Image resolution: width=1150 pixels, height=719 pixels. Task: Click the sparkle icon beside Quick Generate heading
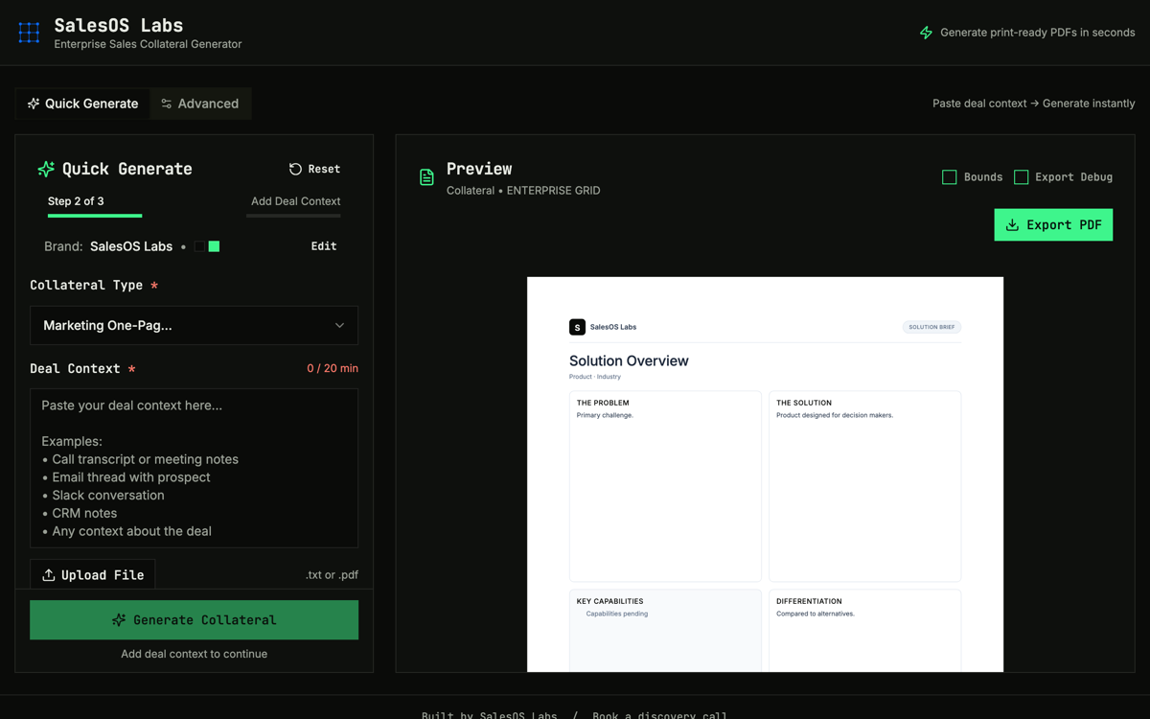coord(46,169)
